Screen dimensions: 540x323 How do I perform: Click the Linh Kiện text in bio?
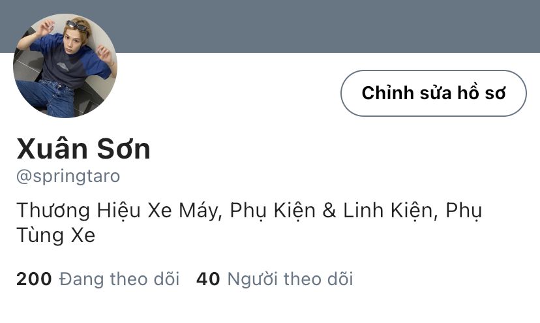[388, 211]
